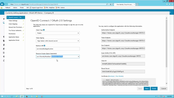Open the Inspect Login Form bookmark
The image size is (174, 98).
tap(36, 8)
